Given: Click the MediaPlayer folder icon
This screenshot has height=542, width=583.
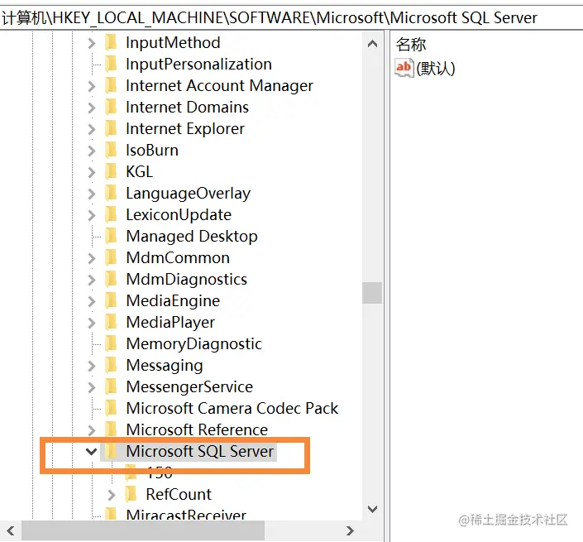Looking at the screenshot, I should tap(111, 322).
